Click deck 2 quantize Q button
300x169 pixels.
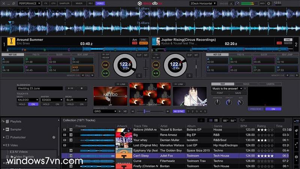point(190,76)
